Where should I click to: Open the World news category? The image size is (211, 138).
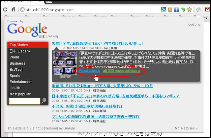point(28,57)
